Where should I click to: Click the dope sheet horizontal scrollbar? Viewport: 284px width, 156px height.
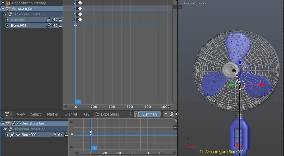pos(118,107)
